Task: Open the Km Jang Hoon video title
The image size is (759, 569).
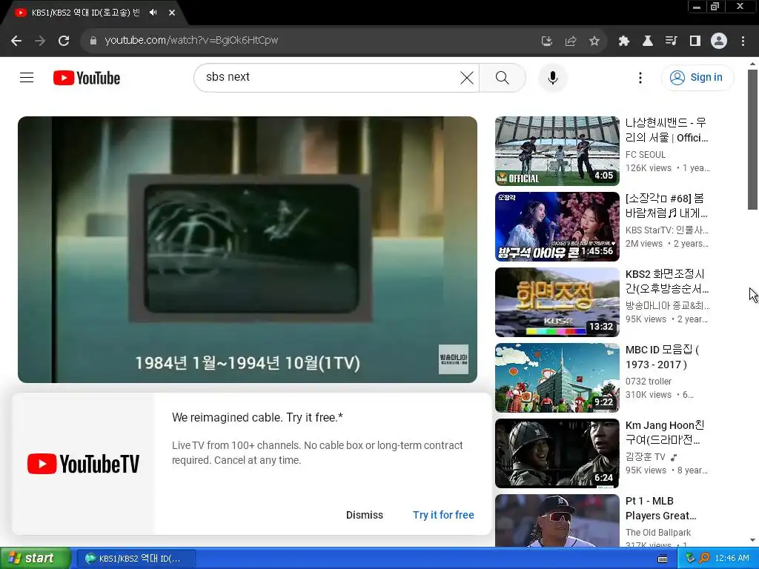Action: 665,432
